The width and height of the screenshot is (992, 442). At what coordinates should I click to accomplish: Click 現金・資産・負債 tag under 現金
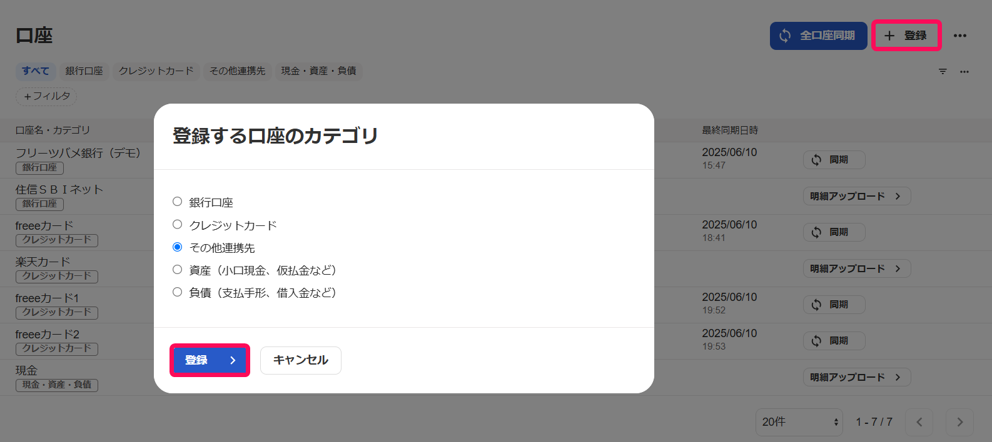(x=57, y=385)
